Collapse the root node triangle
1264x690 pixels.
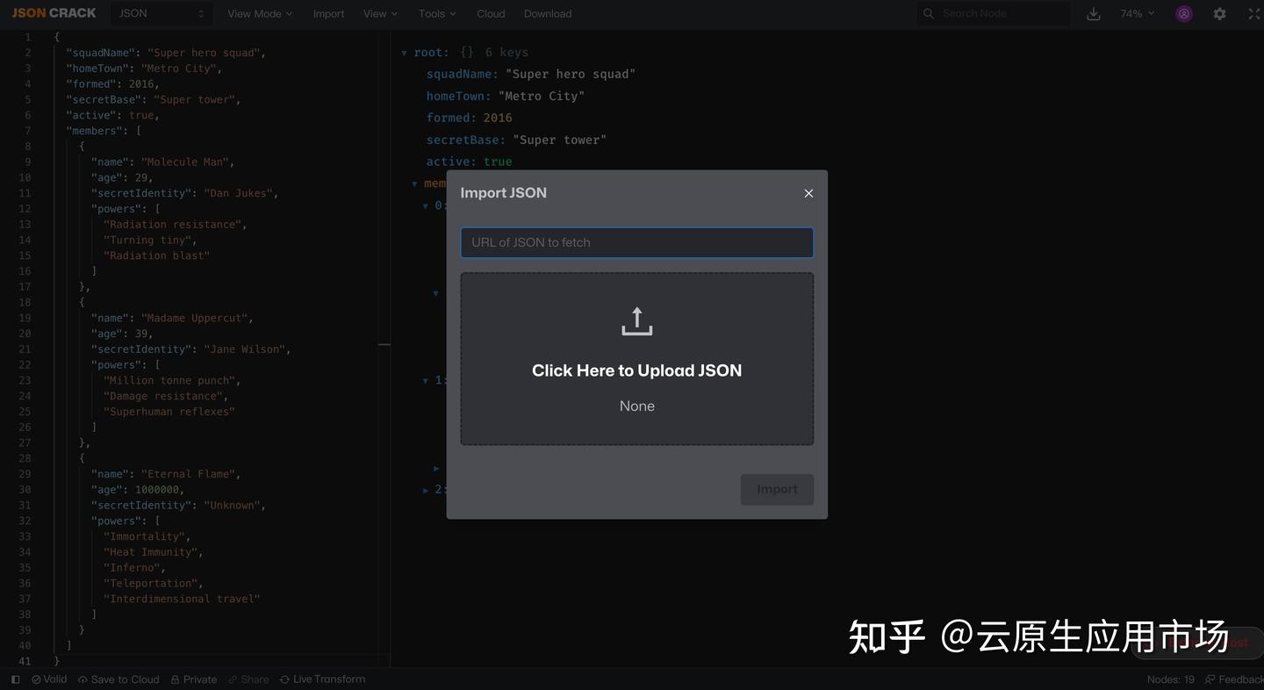405,53
